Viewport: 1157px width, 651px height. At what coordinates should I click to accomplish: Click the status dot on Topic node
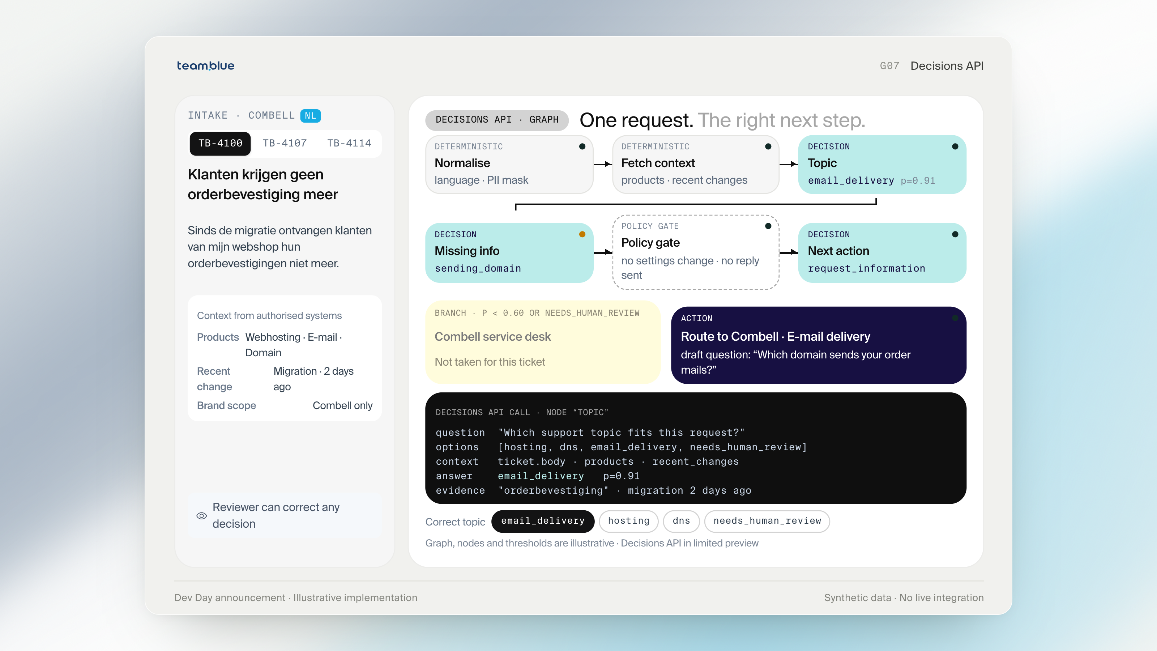(955, 146)
